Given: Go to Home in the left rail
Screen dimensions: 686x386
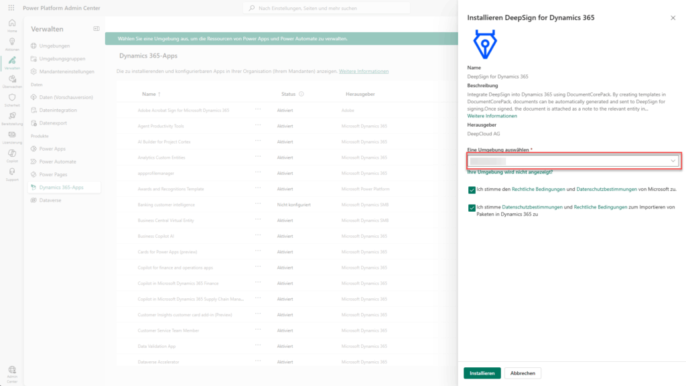Looking at the screenshot, I should (x=12, y=26).
